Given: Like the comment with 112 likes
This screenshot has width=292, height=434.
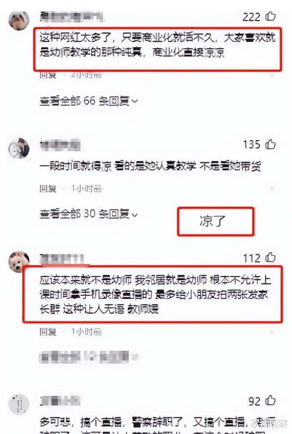Looking at the screenshot, I should click(270, 257).
